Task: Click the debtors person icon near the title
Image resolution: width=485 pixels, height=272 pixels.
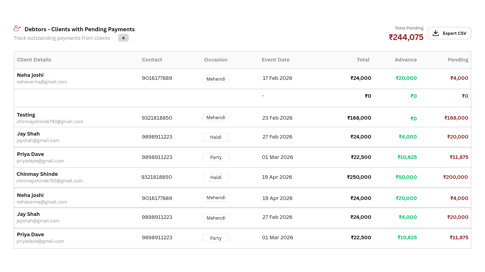Action: [17, 28]
